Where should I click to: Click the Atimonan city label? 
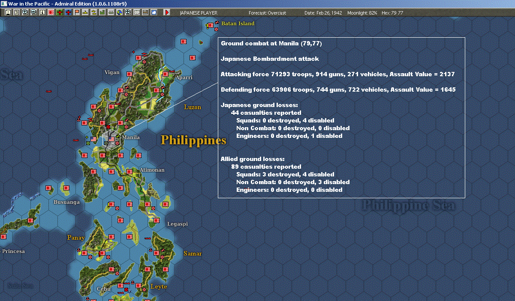[x=152, y=170]
